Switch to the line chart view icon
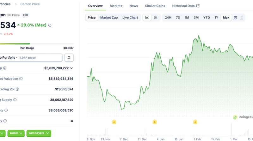This screenshot has height=141, width=253. pyautogui.click(x=147, y=18)
